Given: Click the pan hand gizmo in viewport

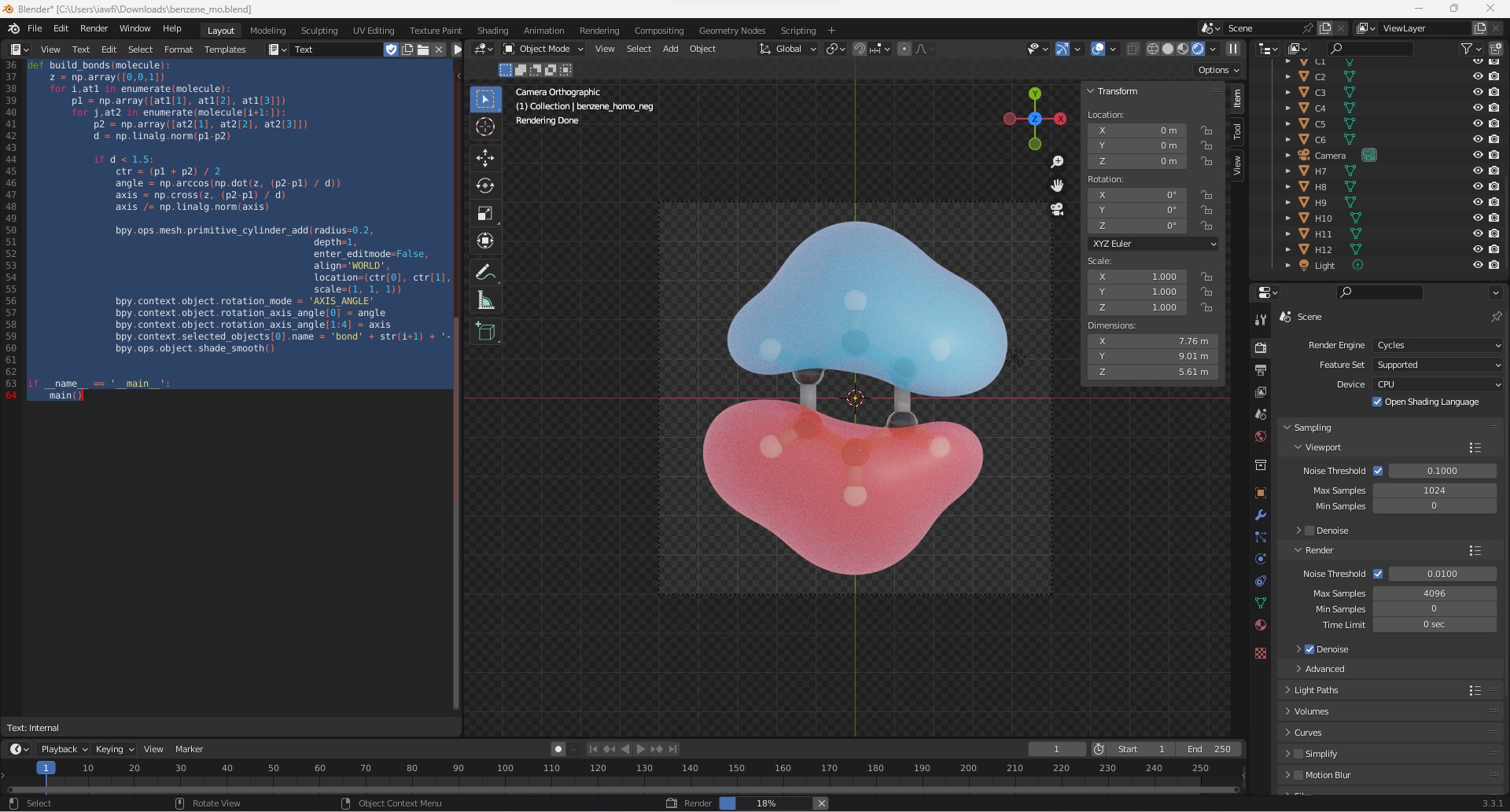Looking at the screenshot, I should click(x=1057, y=186).
